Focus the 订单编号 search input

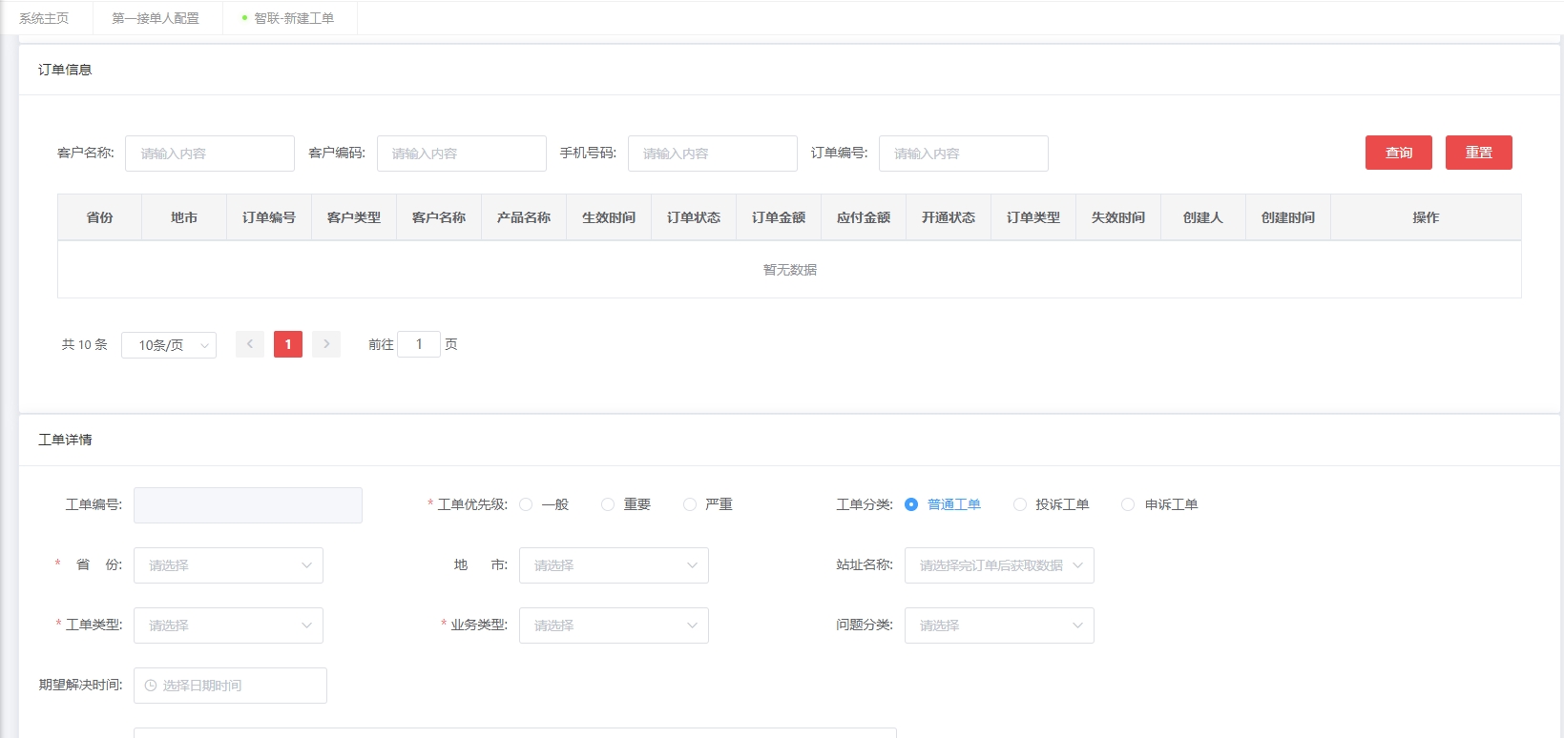click(964, 154)
